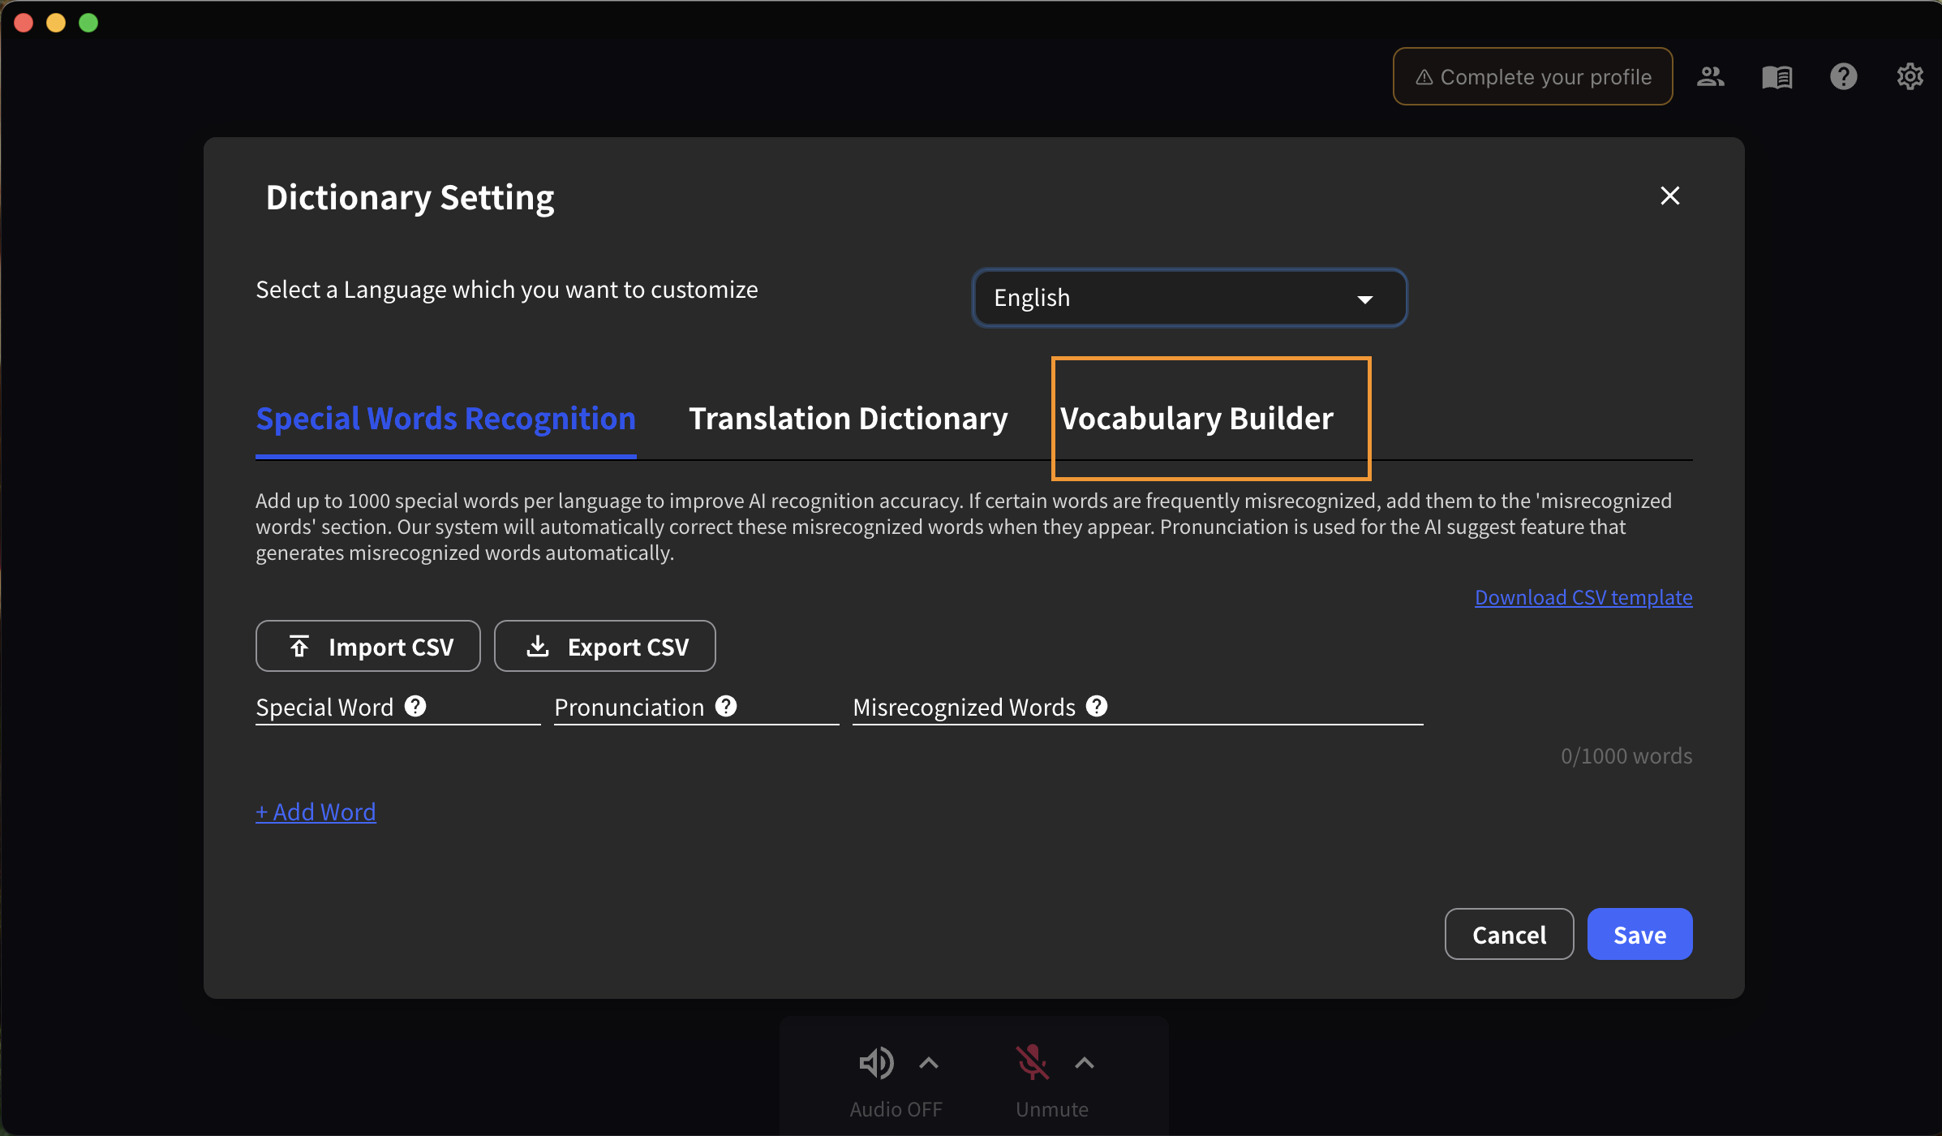Viewport: 1942px width, 1136px height.
Task: Select Special Words Recognition tab
Action: click(445, 419)
